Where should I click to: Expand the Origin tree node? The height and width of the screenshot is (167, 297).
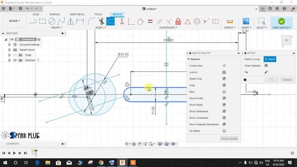[x=9, y=55]
